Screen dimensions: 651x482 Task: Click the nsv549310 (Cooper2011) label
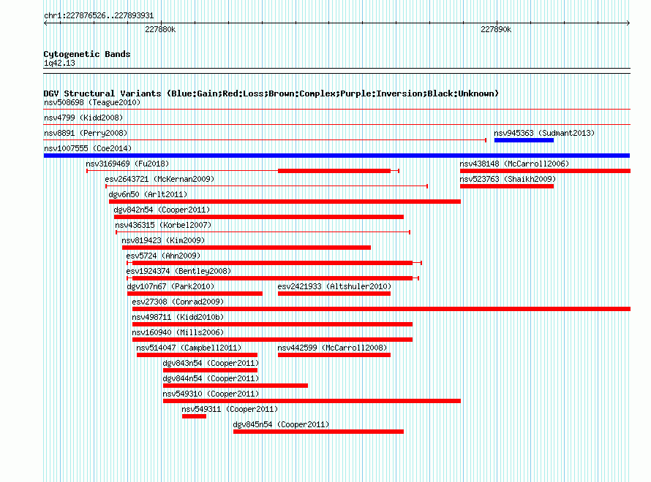coord(211,394)
